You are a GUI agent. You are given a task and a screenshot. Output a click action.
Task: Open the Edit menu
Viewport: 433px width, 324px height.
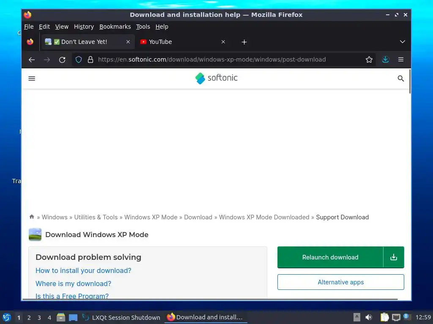44,27
